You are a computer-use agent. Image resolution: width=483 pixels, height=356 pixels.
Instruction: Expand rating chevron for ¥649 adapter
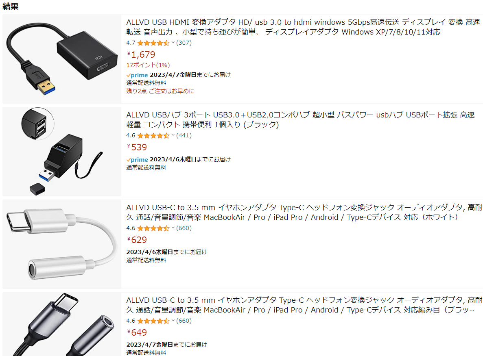pos(173,321)
